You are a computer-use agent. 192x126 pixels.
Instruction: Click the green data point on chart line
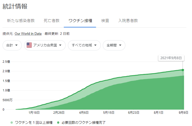183,70
